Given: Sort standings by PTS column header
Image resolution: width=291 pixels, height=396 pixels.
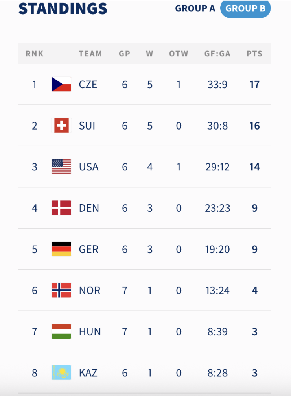Looking at the screenshot, I should [x=255, y=54].
